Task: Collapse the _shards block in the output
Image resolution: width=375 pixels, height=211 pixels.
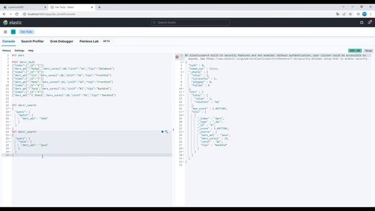Action: pyautogui.click(x=183, y=72)
